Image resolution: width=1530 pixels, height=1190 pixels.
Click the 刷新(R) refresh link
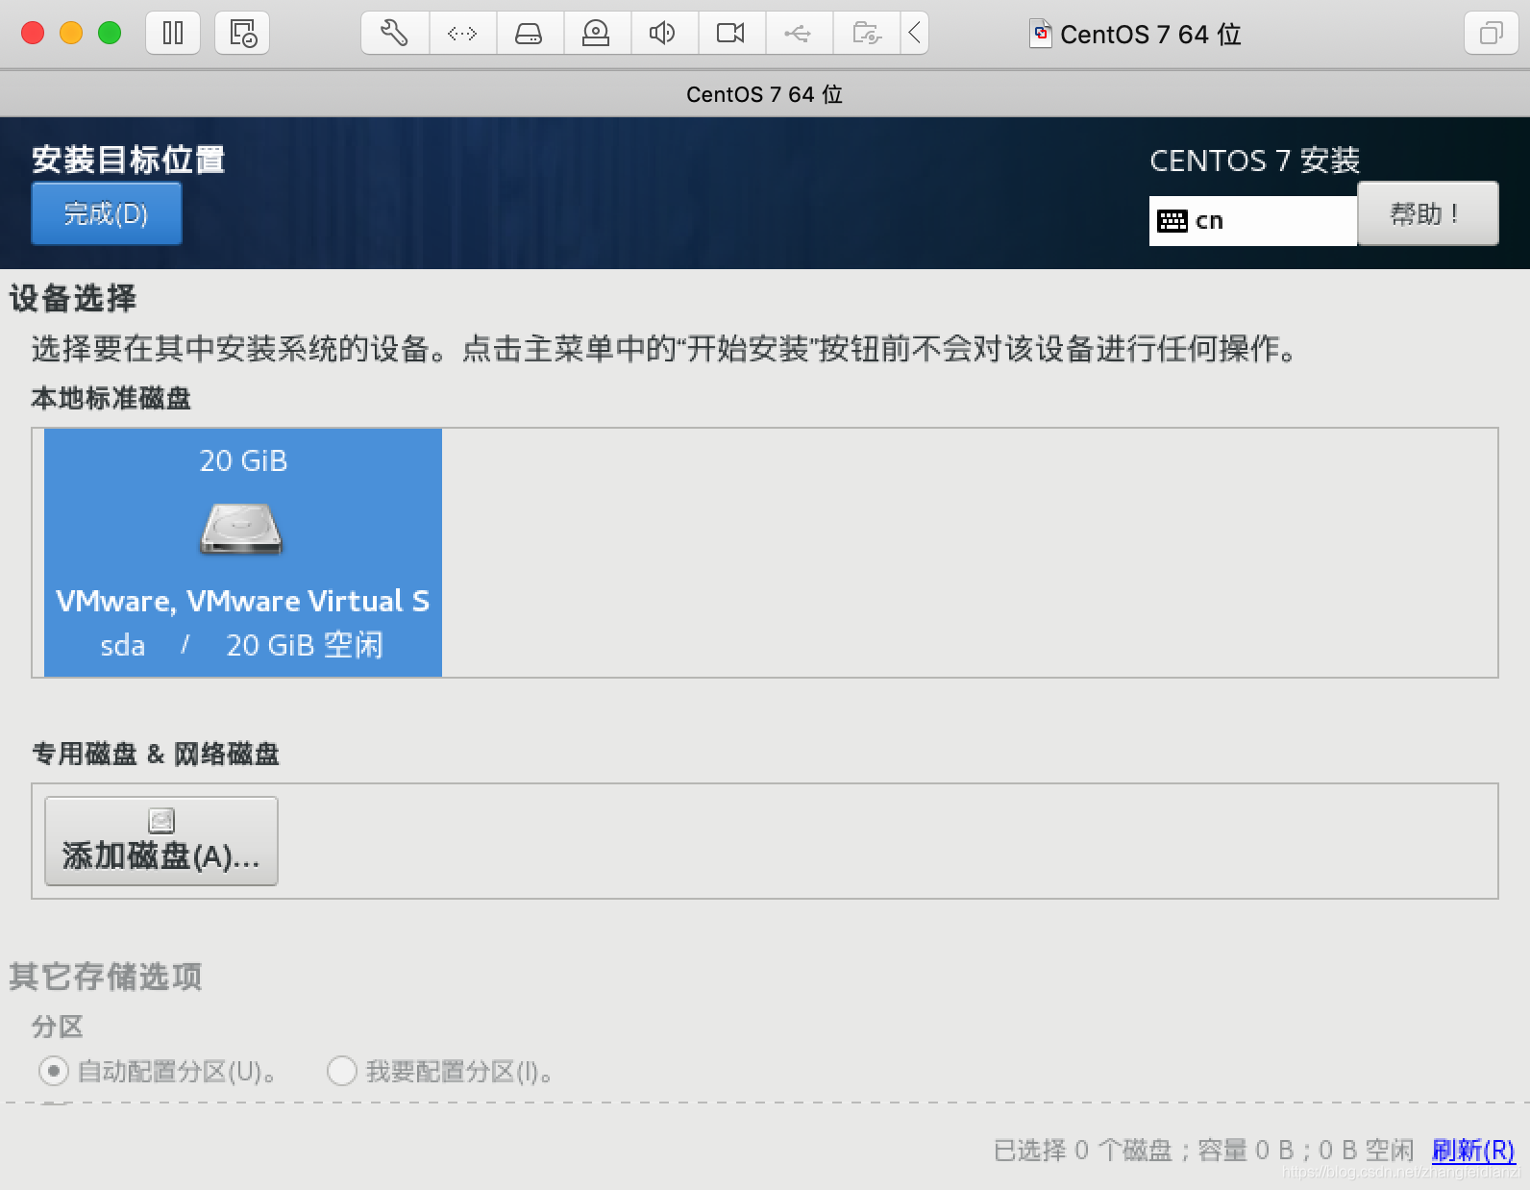(1472, 1150)
